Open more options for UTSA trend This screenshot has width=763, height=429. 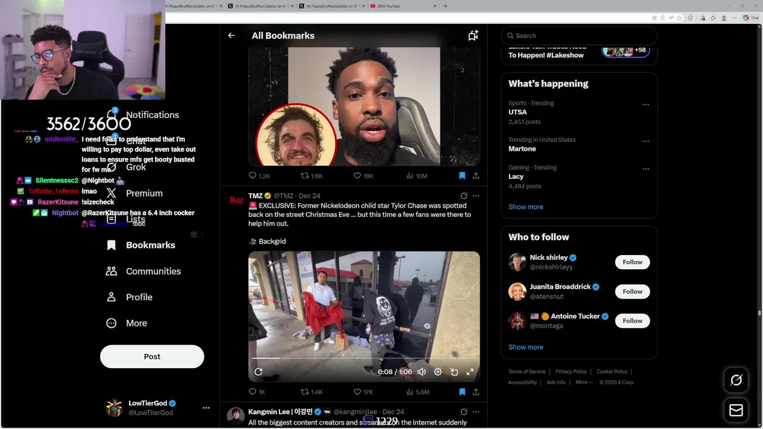pyautogui.click(x=646, y=104)
